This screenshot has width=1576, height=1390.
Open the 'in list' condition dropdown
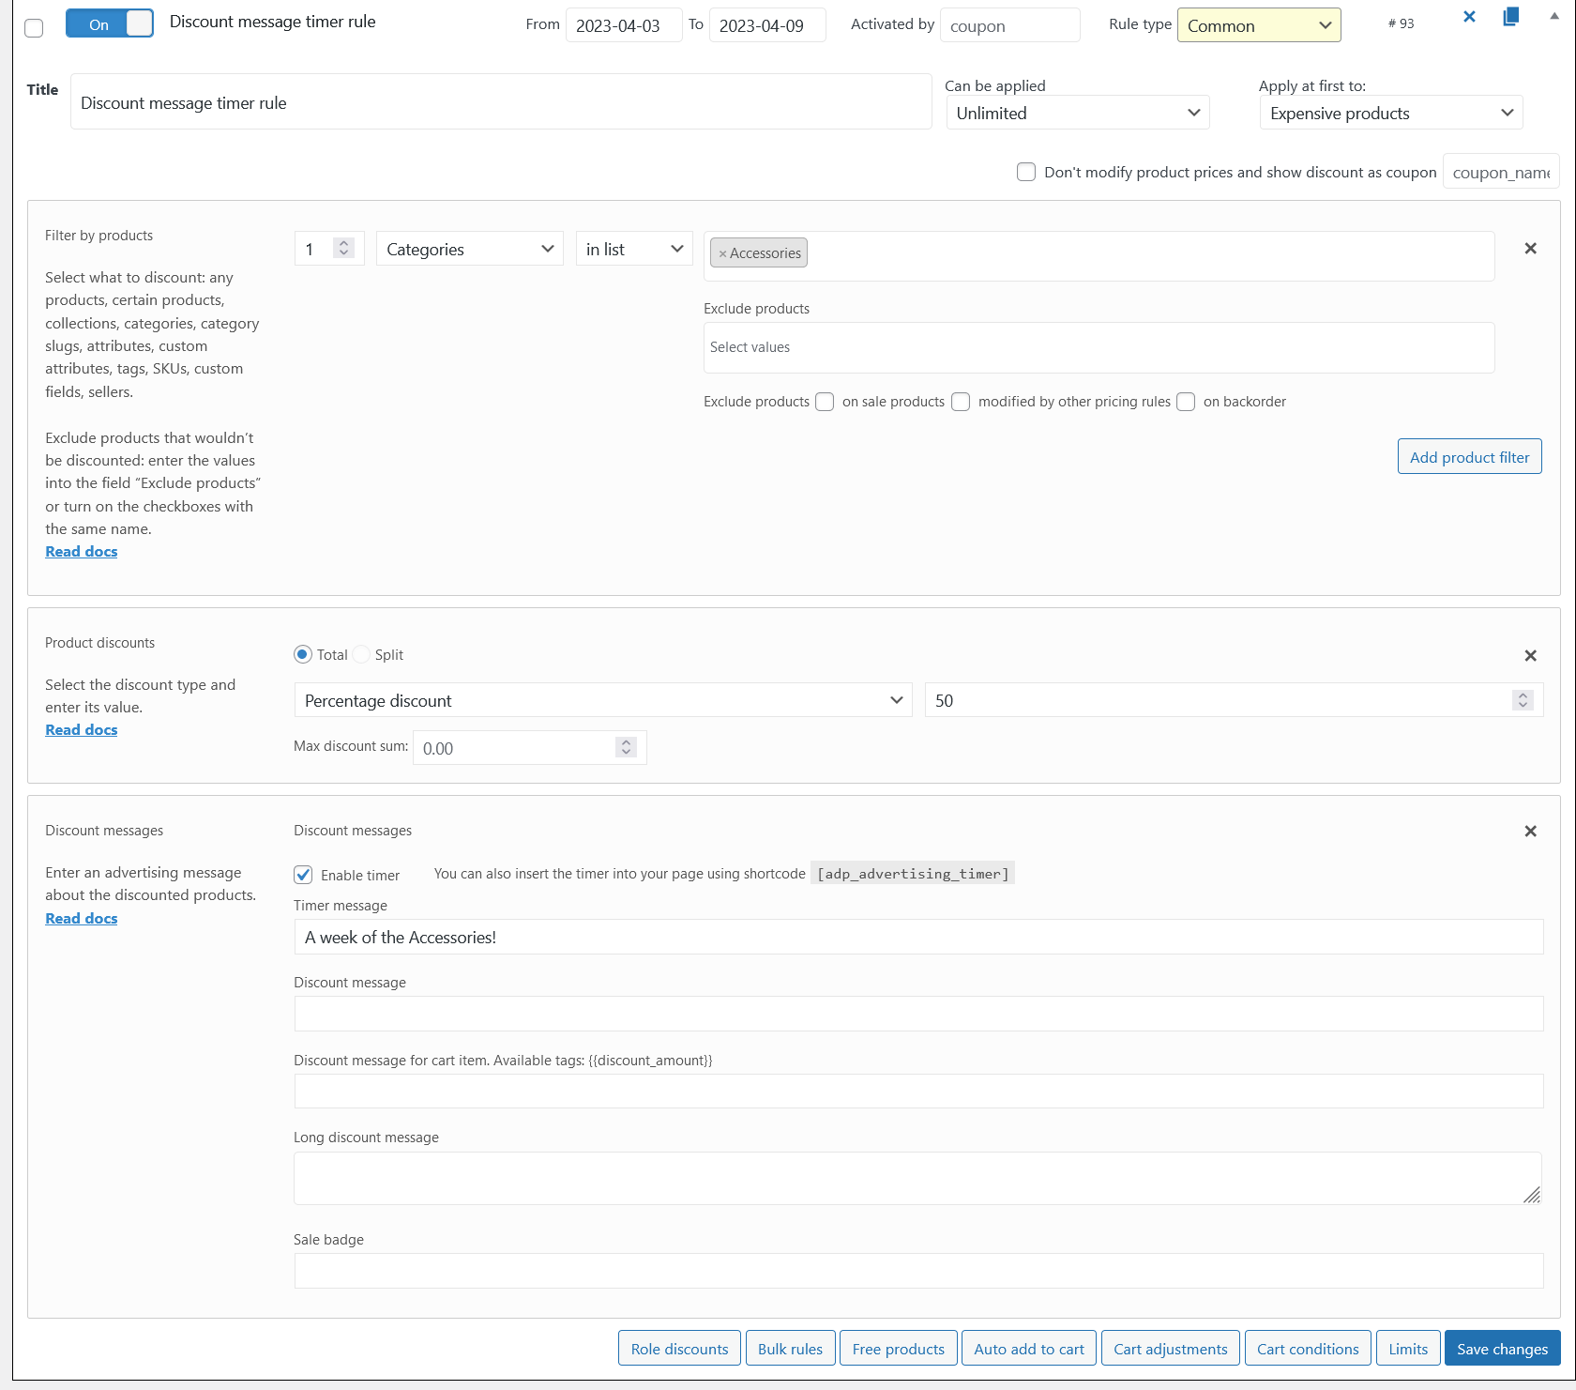click(x=634, y=249)
